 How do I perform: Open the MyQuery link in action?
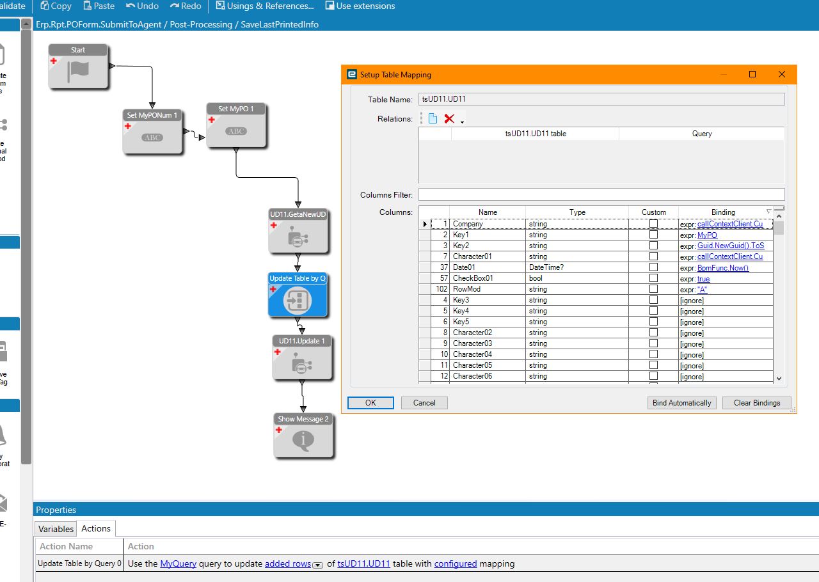coord(178,563)
